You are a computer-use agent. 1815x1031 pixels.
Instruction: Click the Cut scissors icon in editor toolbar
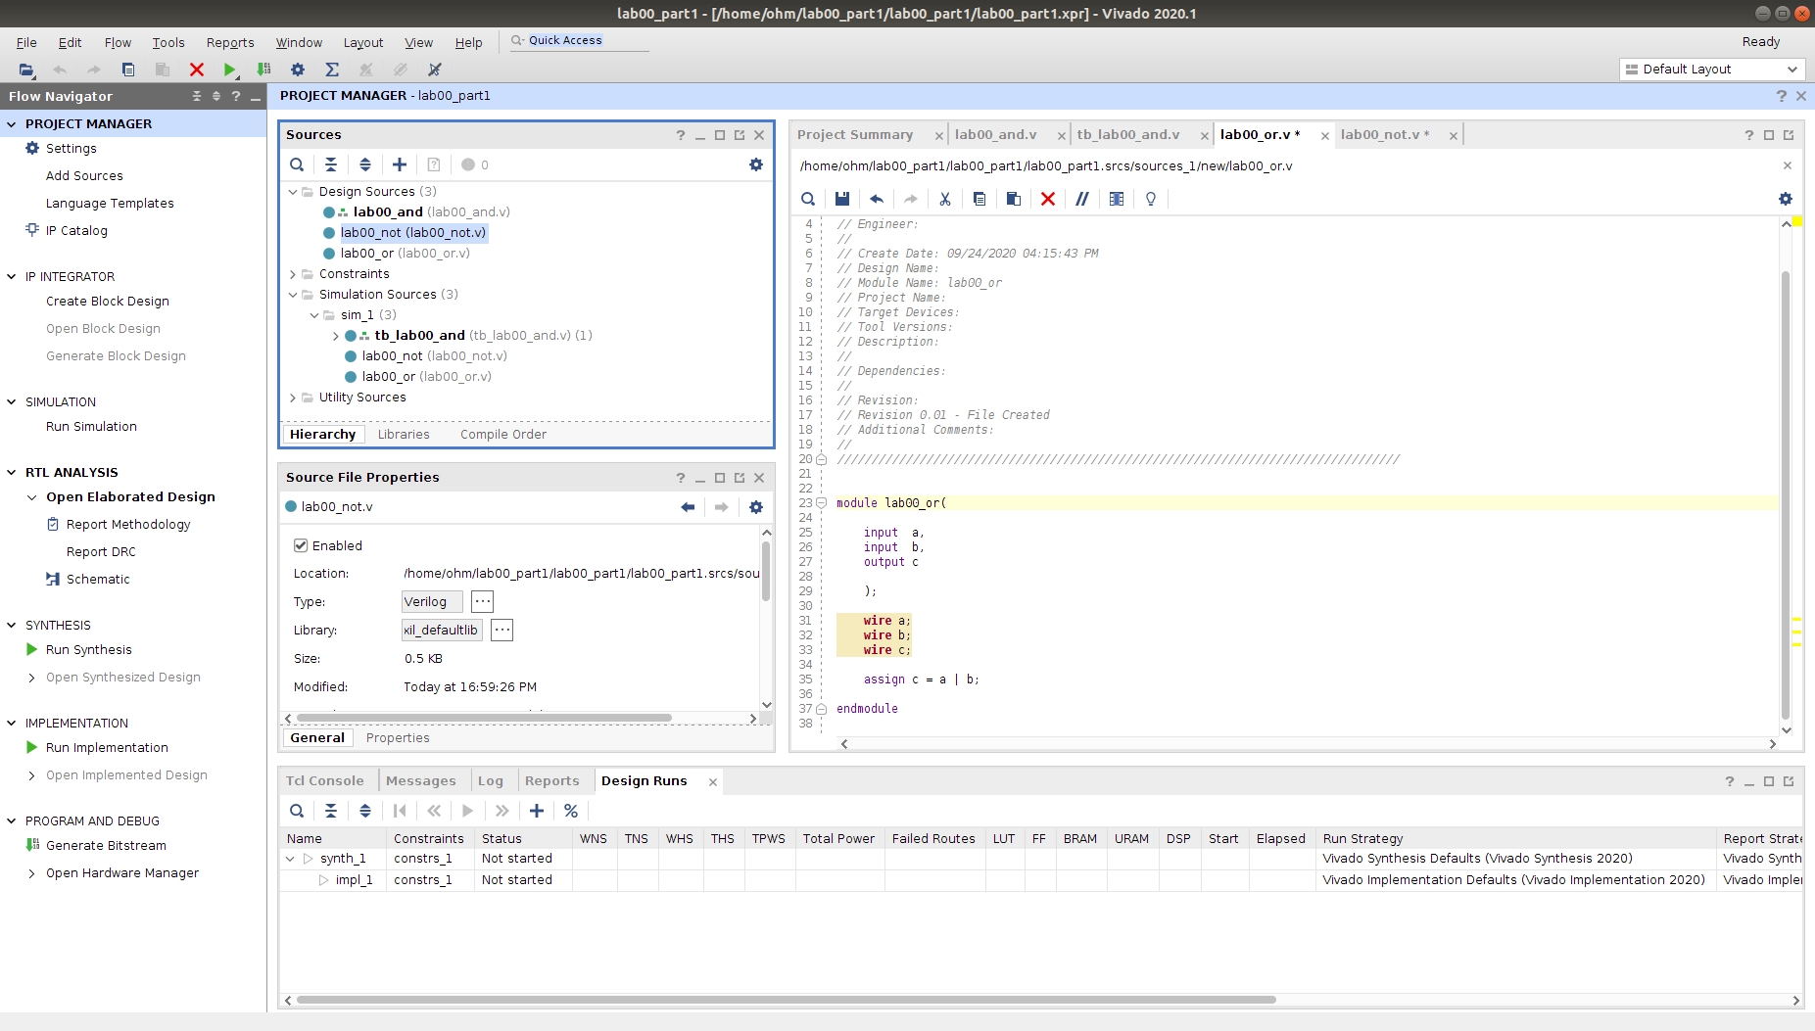coord(945,199)
